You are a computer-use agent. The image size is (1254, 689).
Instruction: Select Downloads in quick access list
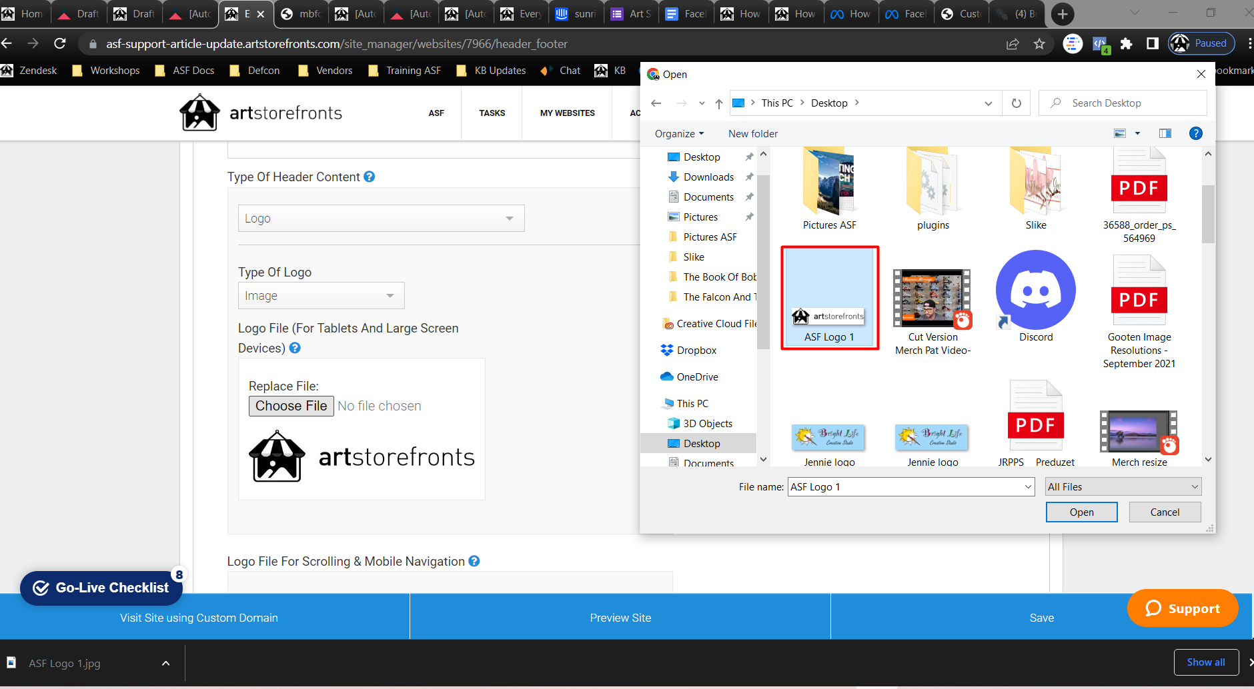(x=708, y=177)
